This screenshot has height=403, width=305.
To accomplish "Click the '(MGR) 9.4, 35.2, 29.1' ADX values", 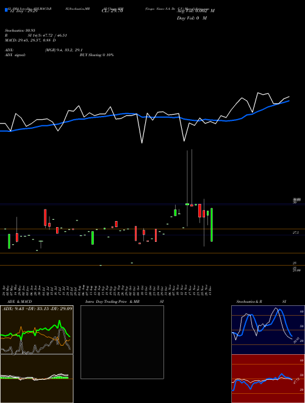I will coord(63,50).
